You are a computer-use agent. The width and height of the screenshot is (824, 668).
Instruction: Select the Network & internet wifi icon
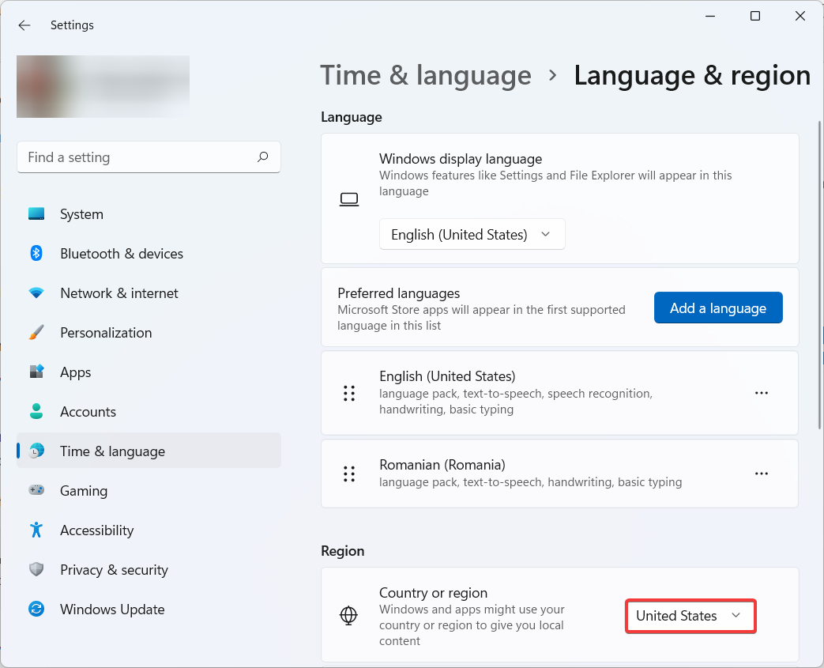[x=36, y=293]
